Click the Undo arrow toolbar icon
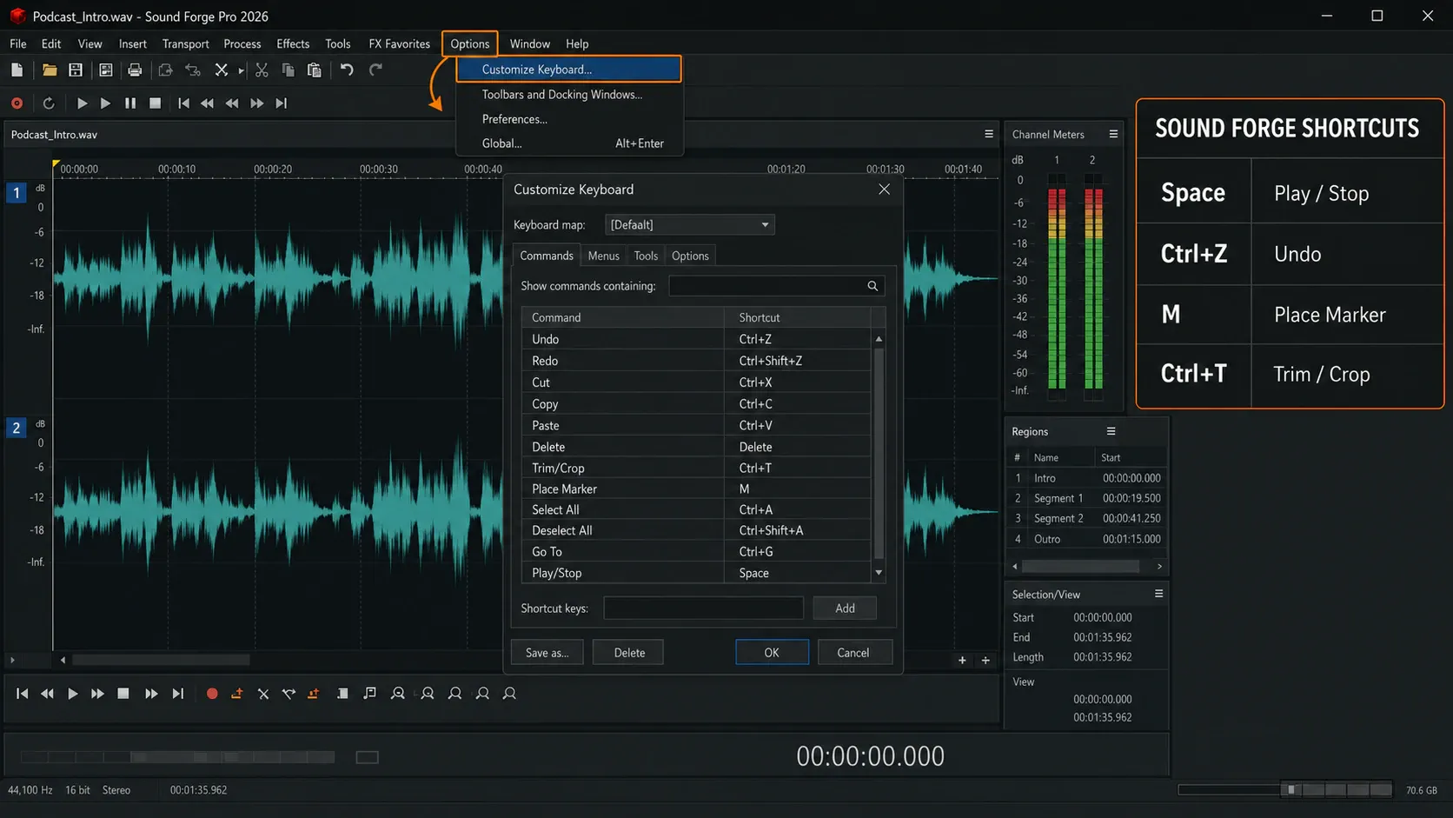Screen dimensions: 1453x818 tap(347, 70)
